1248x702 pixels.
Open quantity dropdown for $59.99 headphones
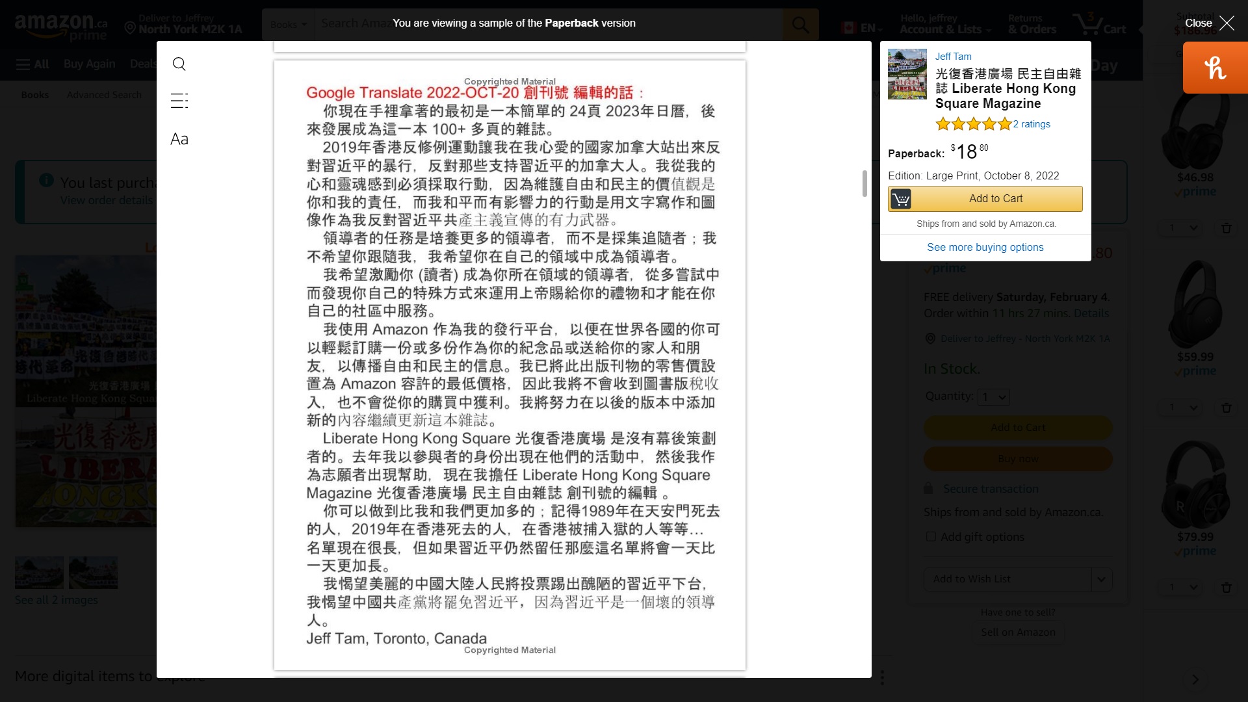[x=1182, y=408]
